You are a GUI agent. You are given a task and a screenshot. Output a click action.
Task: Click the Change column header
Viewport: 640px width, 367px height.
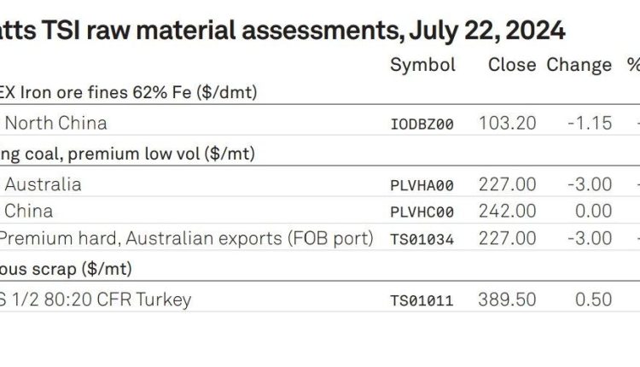[579, 66]
